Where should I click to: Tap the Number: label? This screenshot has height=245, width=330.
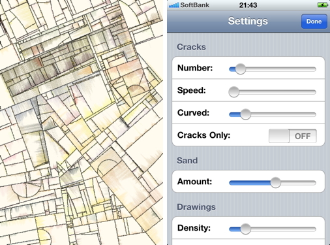[x=195, y=68]
